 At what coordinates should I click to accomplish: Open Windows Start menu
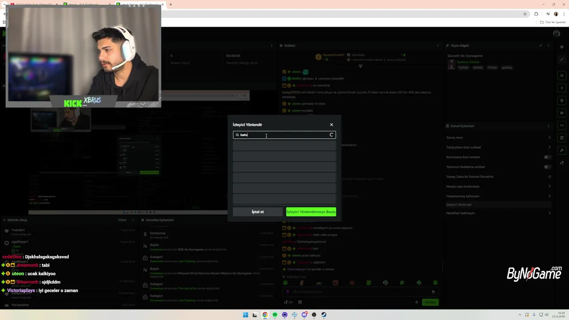point(245,315)
